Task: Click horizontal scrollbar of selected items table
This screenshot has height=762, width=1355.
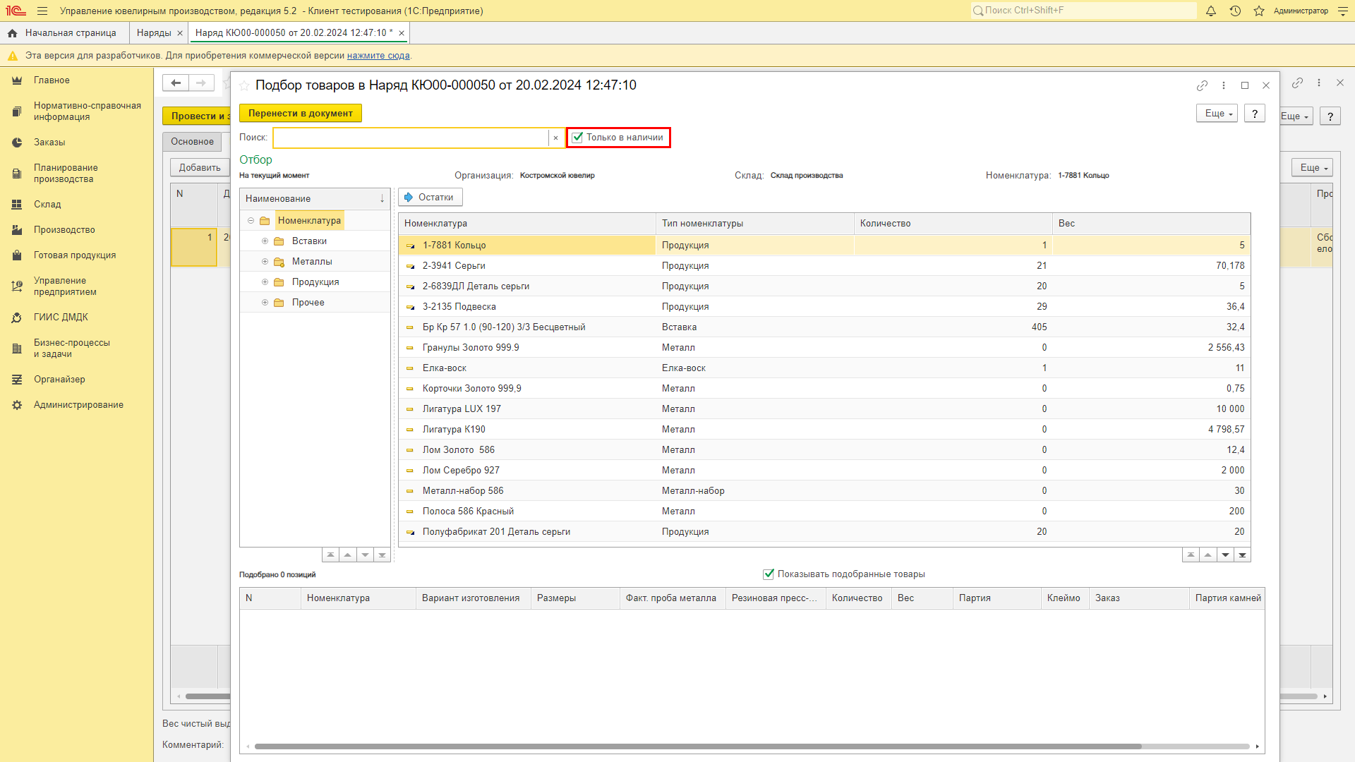Action: pos(697,746)
